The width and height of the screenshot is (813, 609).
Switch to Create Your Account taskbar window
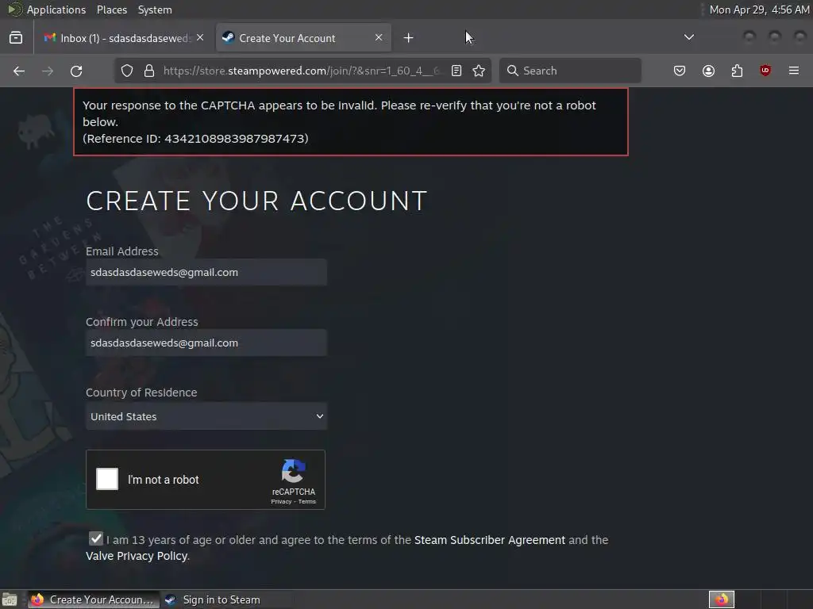coord(94,599)
